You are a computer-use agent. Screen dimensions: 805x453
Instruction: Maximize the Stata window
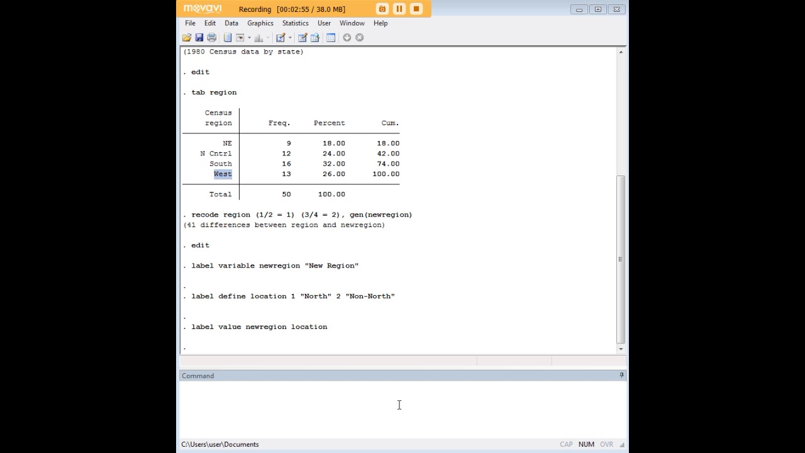(598, 9)
